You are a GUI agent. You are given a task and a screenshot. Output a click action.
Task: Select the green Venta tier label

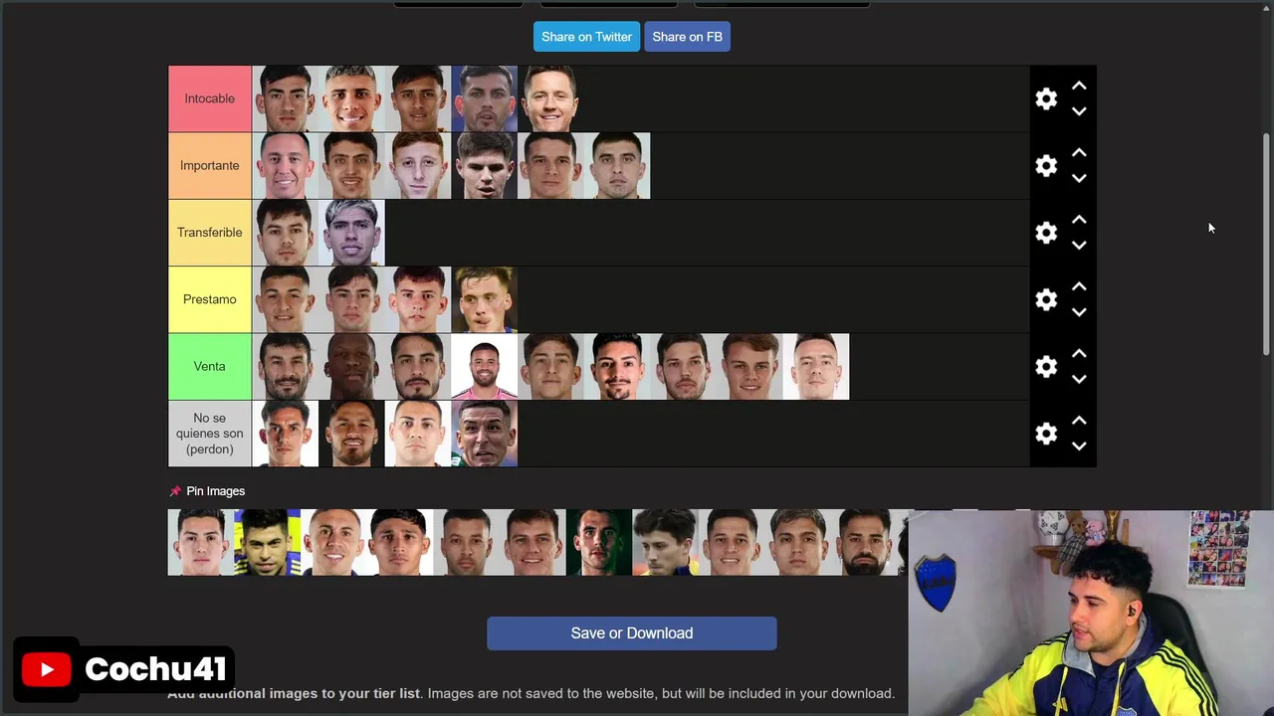209,366
